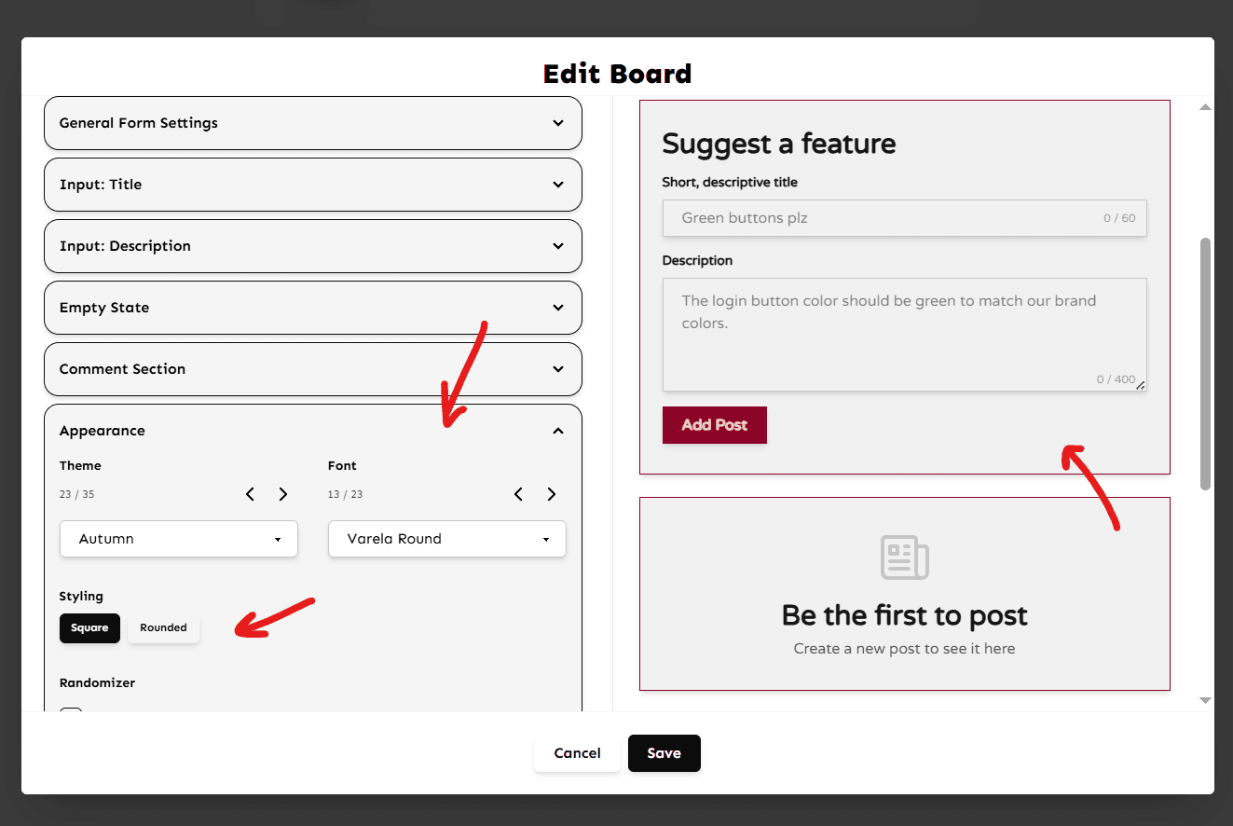Click the preview scrollbar down arrow
The width and height of the screenshot is (1233, 826).
point(1205,700)
